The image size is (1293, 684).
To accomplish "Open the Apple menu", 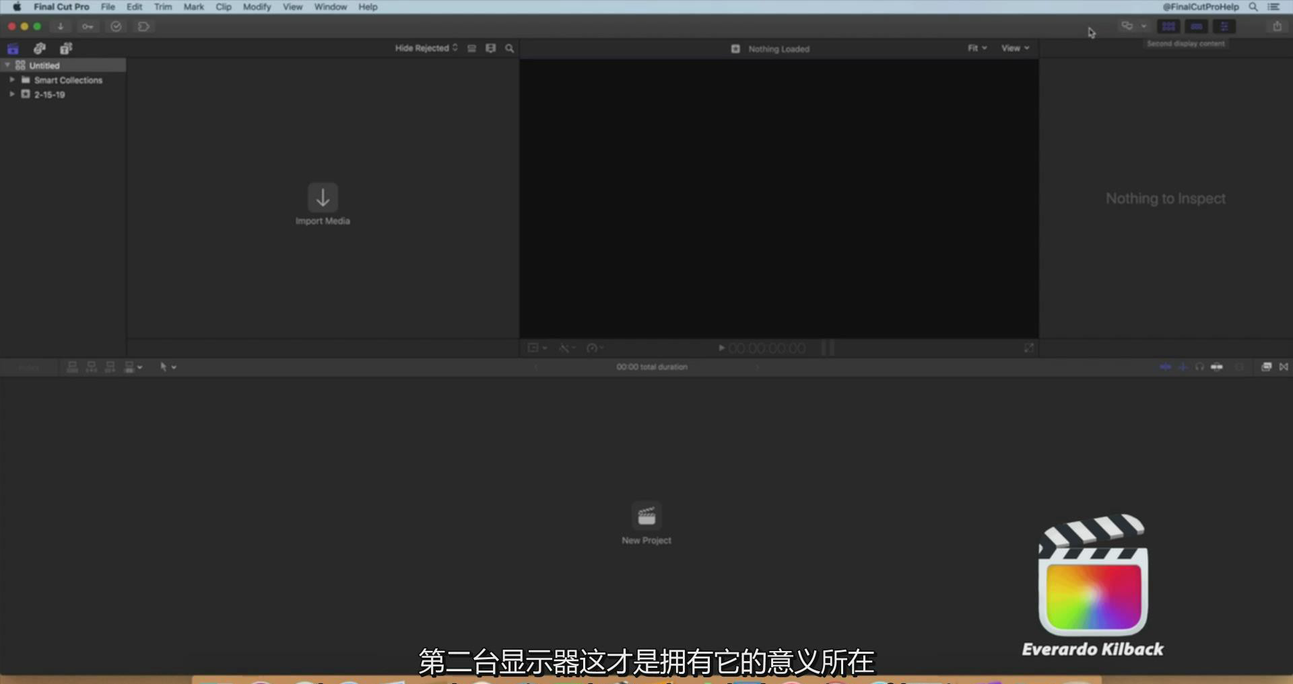I will point(17,7).
